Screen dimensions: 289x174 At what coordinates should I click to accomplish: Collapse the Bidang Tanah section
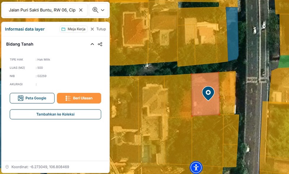coord(92,44)
